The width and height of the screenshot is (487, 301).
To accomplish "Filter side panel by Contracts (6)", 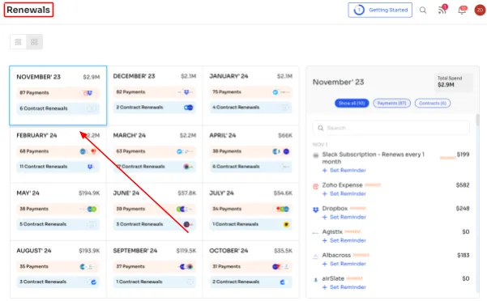I will (x=433, y=104).
